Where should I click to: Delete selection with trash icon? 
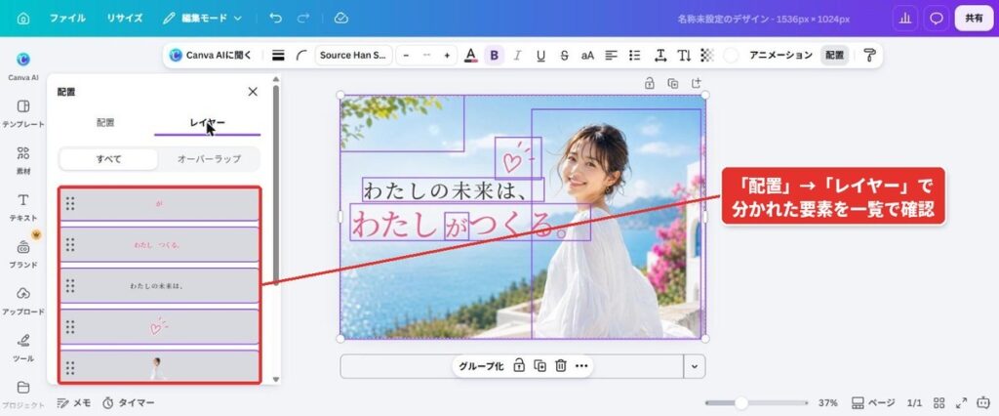click(x=561, y=366)
